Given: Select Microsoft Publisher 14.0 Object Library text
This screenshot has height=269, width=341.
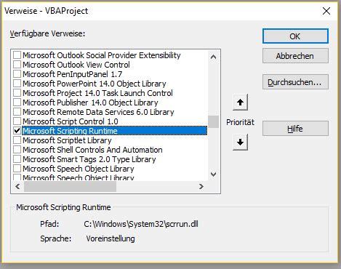Looking at the screenshot, I should pyautogui.click(x=90, y=103).
